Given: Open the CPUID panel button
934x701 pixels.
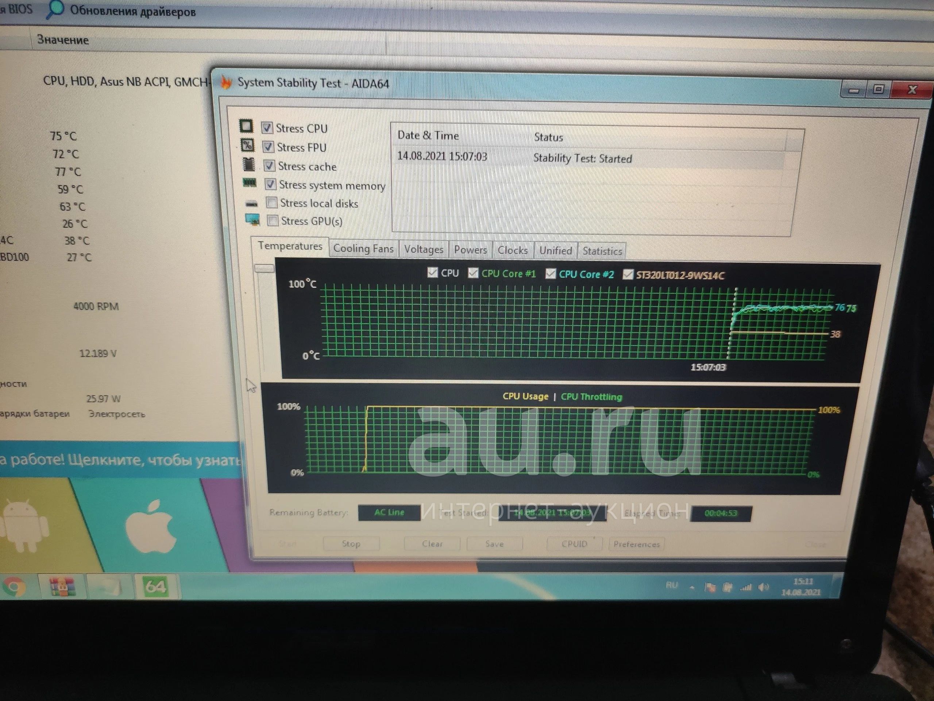Looking at the screenshot, I should (x=574, y=544).
